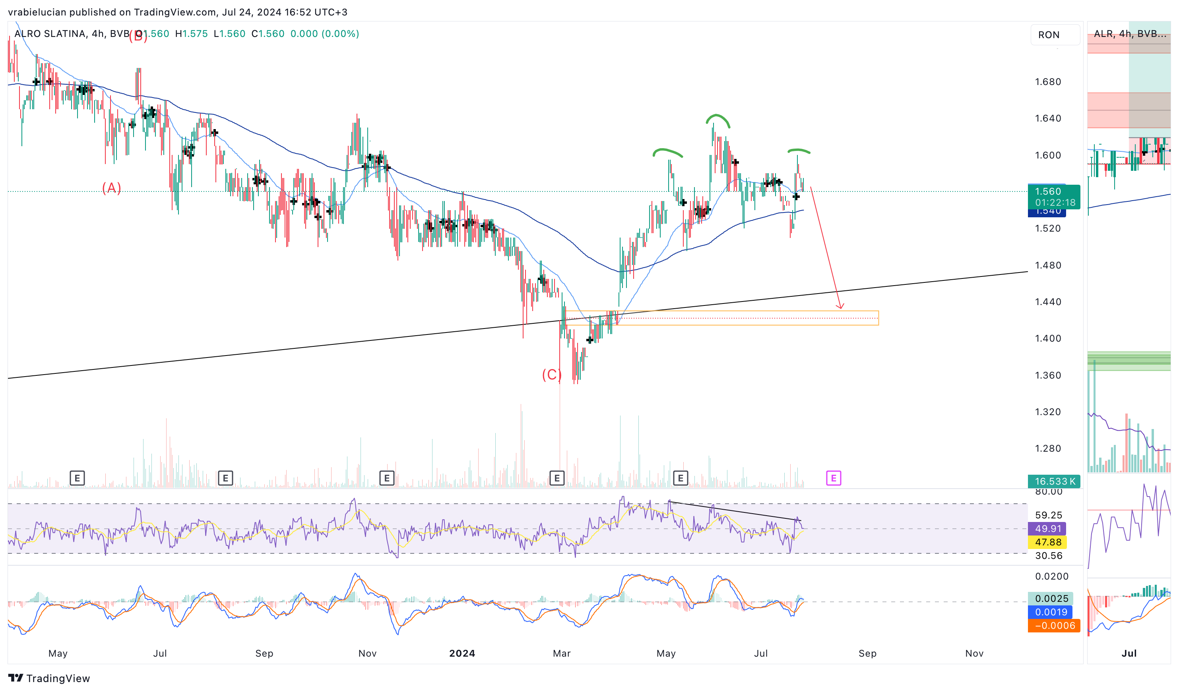Click the red (A) wave label
This screenshot has height=692, width=1179.
(x=112, y=188)
